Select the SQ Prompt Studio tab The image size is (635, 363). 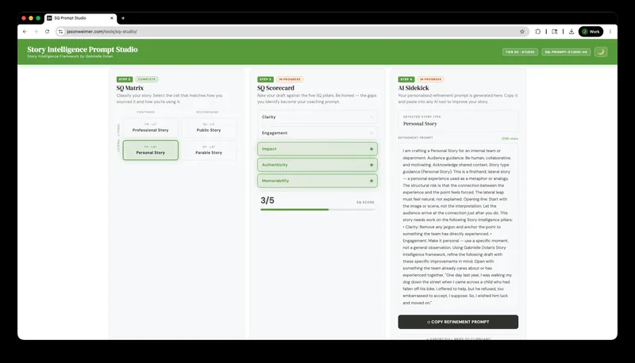coord(81,18)
